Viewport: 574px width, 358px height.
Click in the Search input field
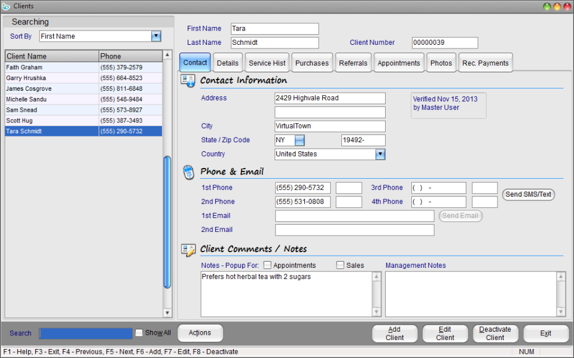coord(86,333)
